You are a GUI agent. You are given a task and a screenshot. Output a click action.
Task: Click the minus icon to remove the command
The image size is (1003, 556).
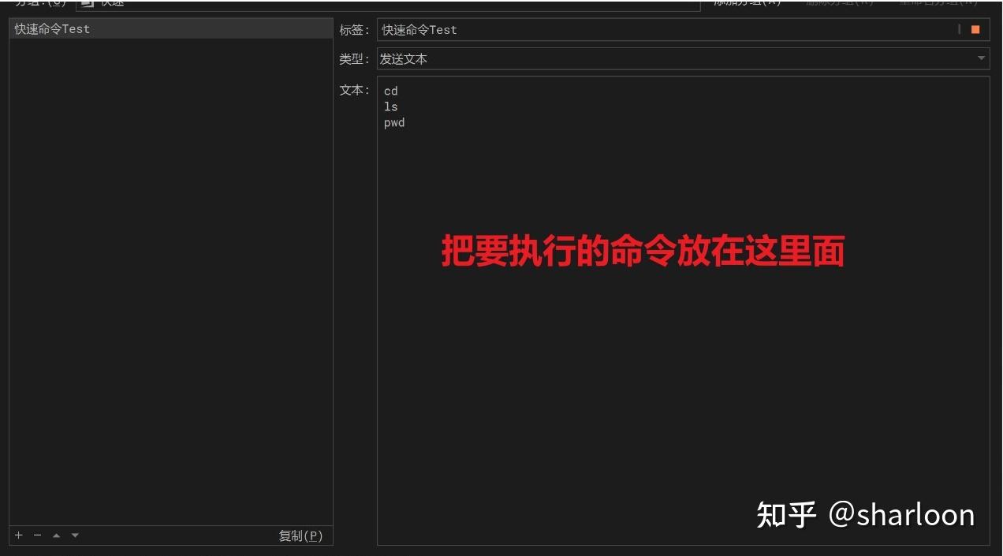36,535
